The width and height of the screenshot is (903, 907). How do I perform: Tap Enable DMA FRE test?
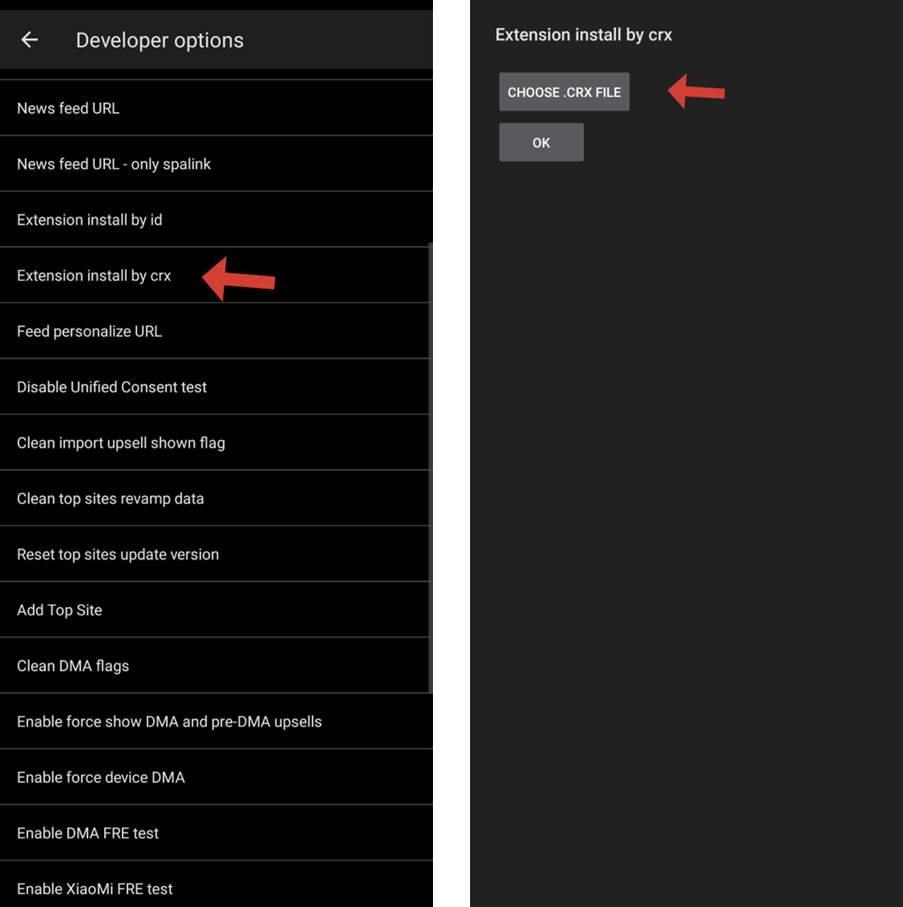click(x=216, y=833)
